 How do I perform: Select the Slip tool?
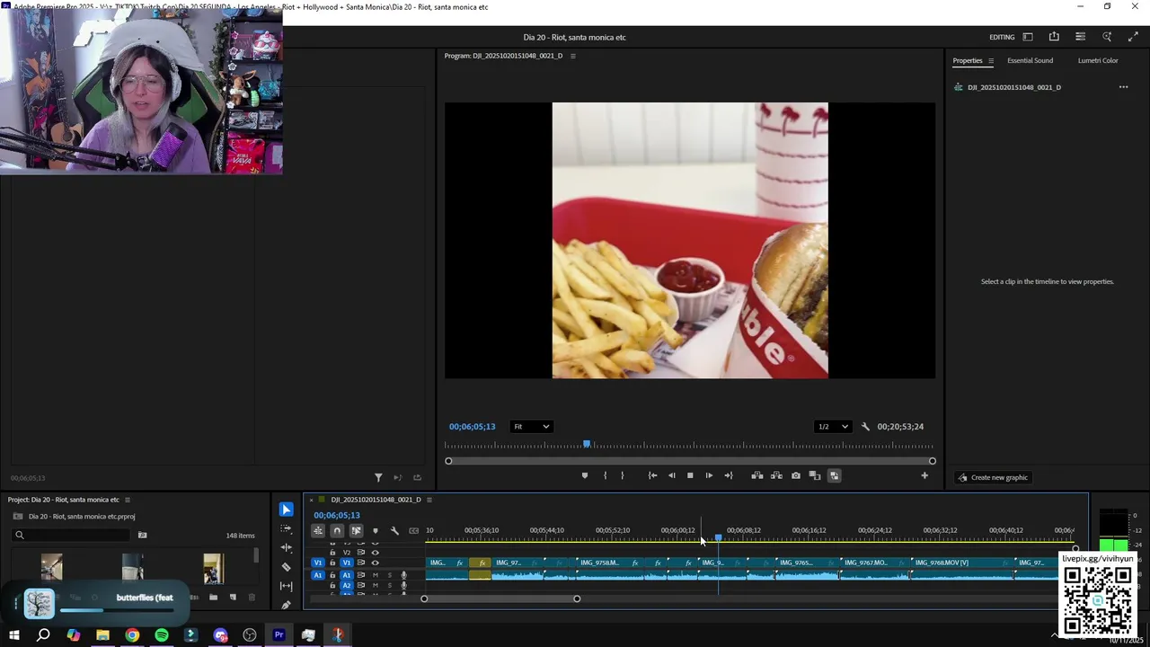pyautogui.click(x=287, y=586)
